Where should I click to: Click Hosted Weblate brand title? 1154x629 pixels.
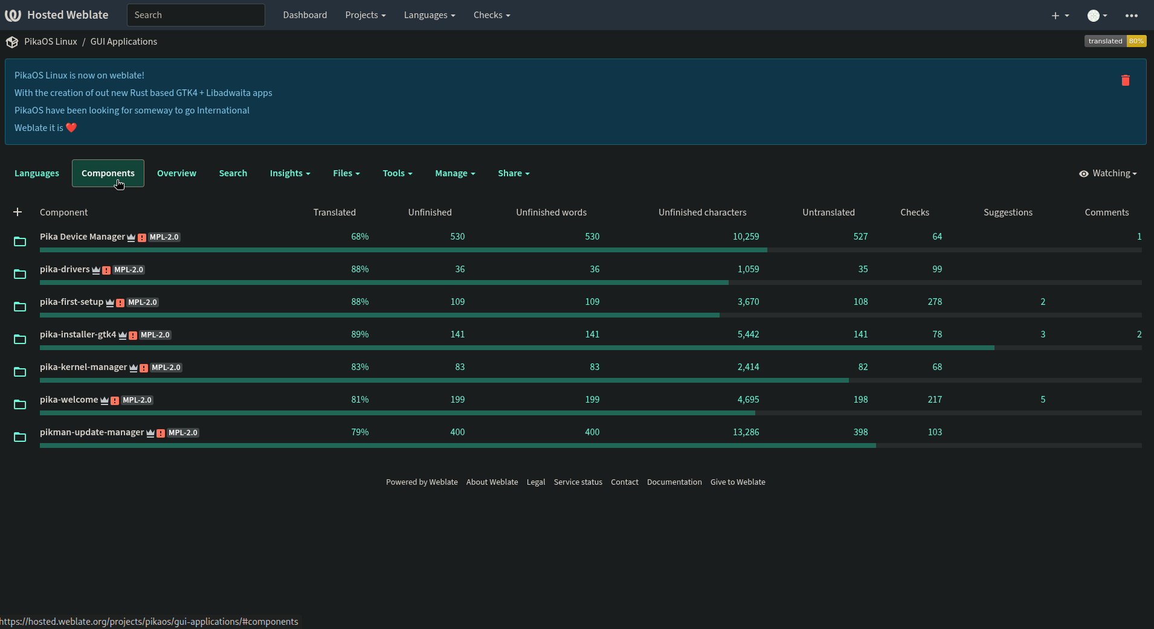point(68,15)
